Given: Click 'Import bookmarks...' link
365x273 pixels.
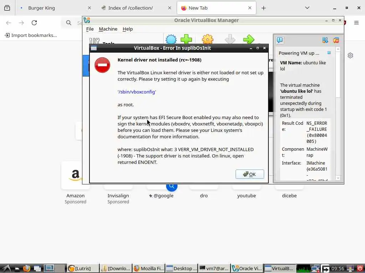Looking at the screenshot, I should click(31, 35).
